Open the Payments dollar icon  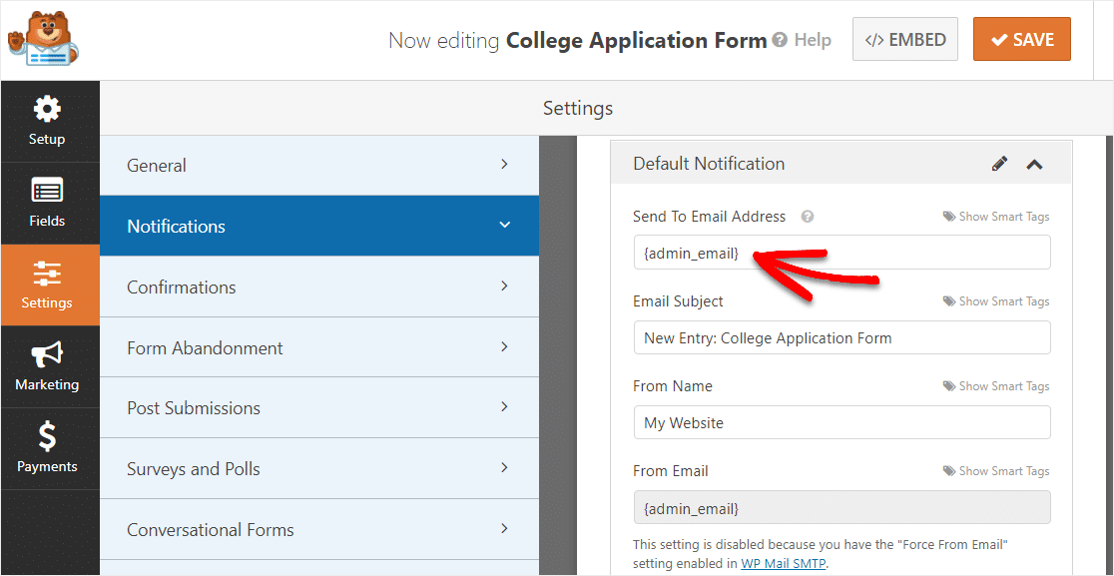click(47, 437)
